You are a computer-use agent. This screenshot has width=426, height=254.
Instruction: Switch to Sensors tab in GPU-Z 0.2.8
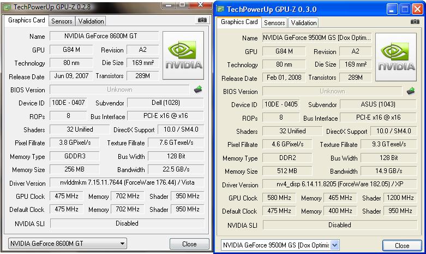click(x=62, y=21)
